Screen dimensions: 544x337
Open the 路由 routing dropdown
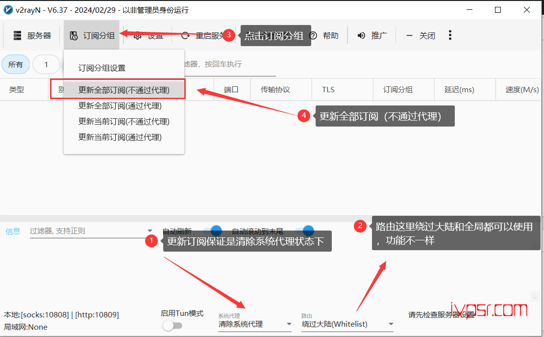347,324
